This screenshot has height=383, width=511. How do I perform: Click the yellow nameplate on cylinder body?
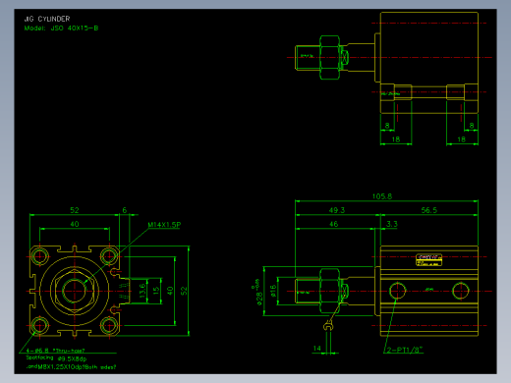(x=429, y=260)
